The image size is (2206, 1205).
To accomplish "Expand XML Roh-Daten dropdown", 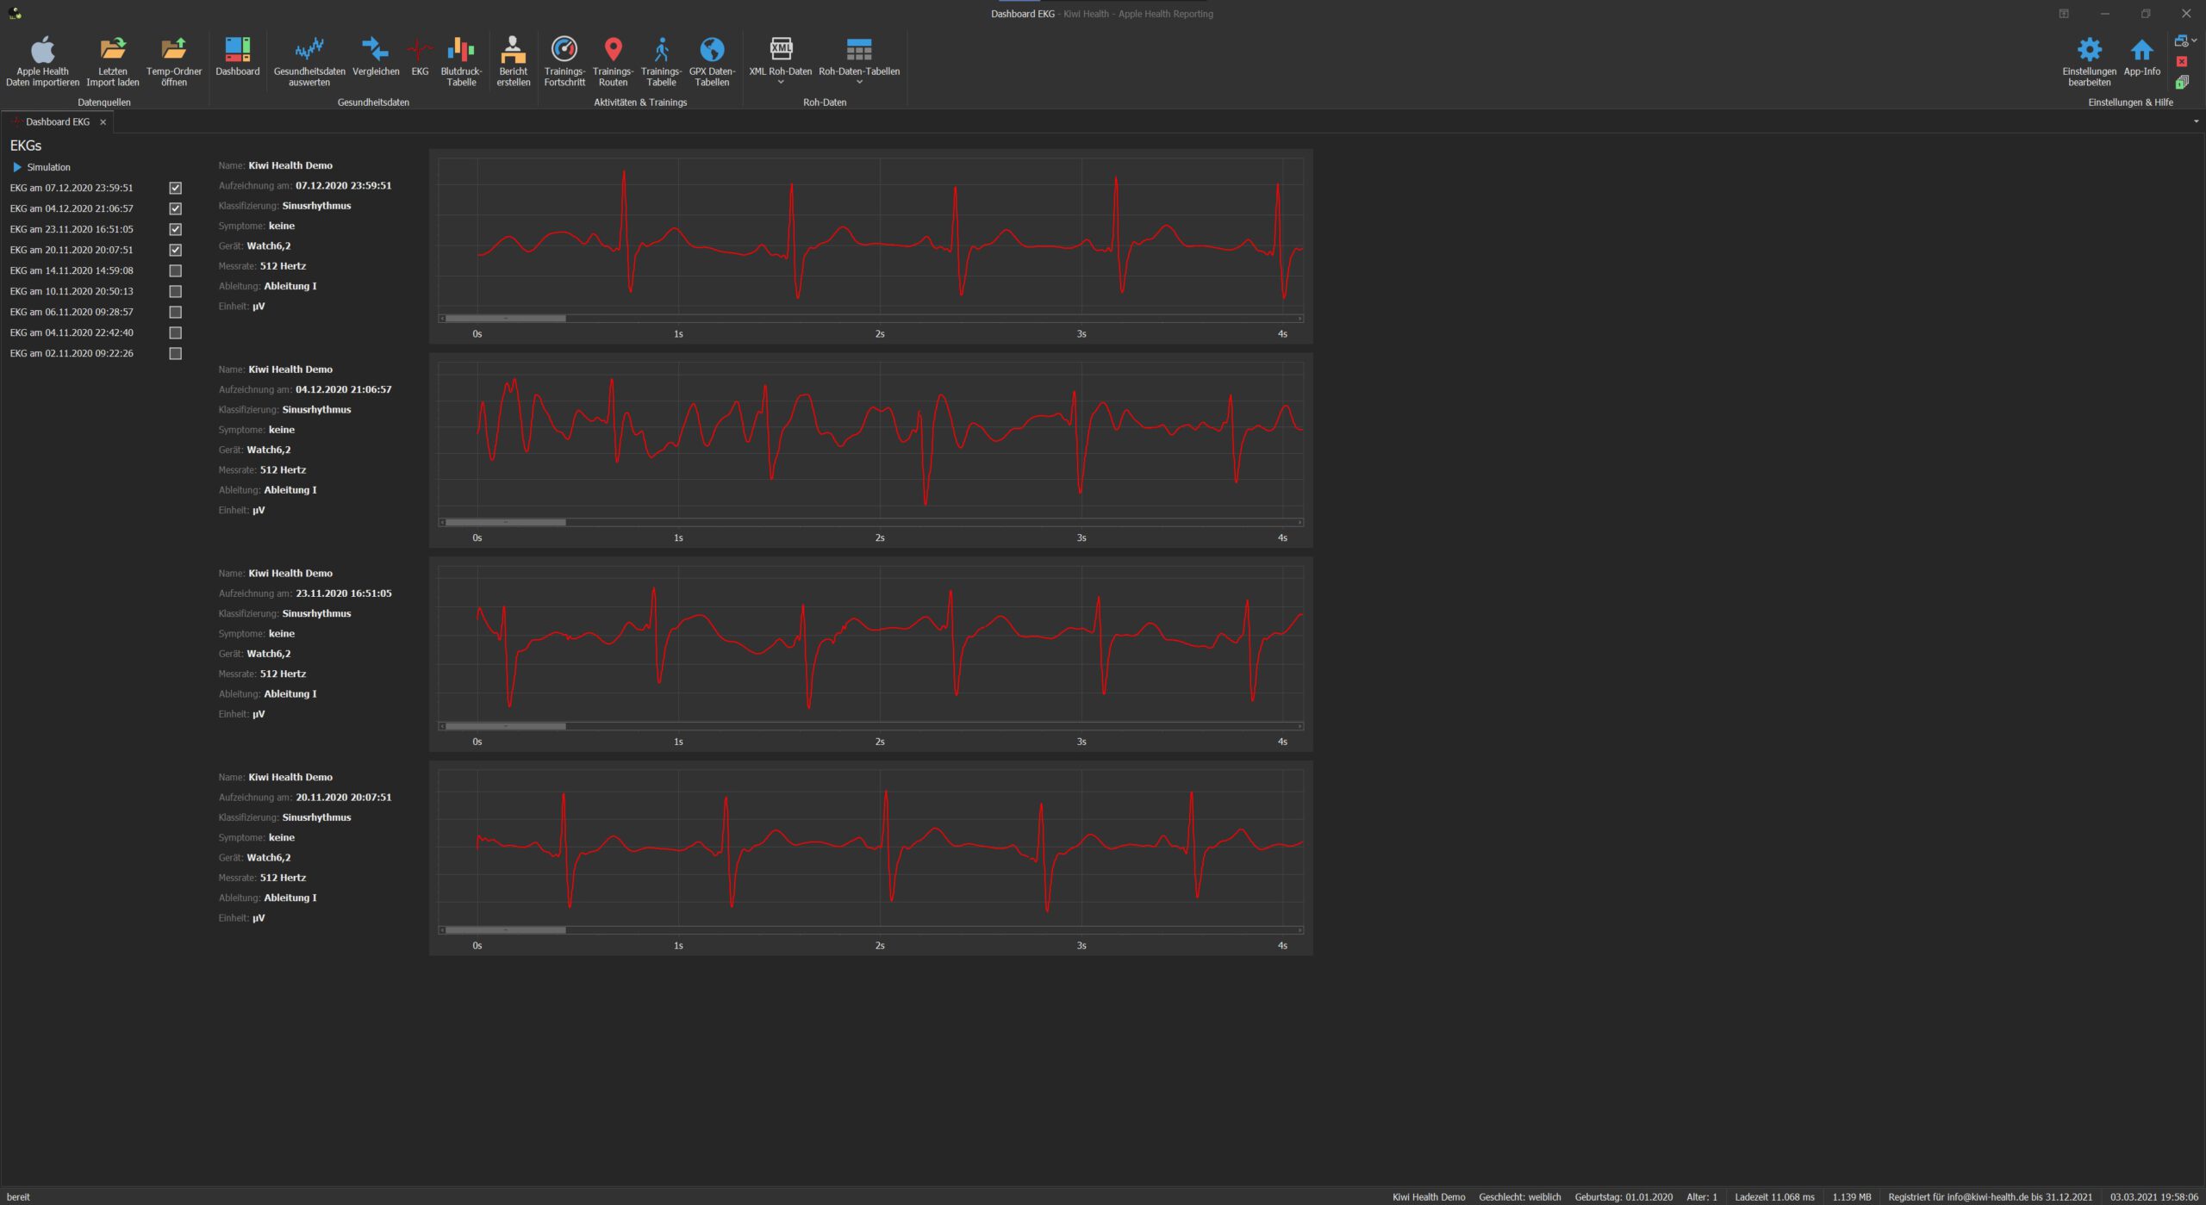I will (x=781, y=83).
